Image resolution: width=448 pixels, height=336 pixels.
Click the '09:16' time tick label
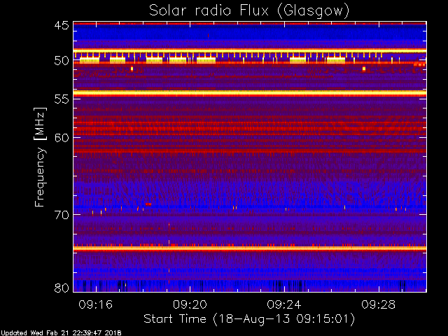[96, 304]
